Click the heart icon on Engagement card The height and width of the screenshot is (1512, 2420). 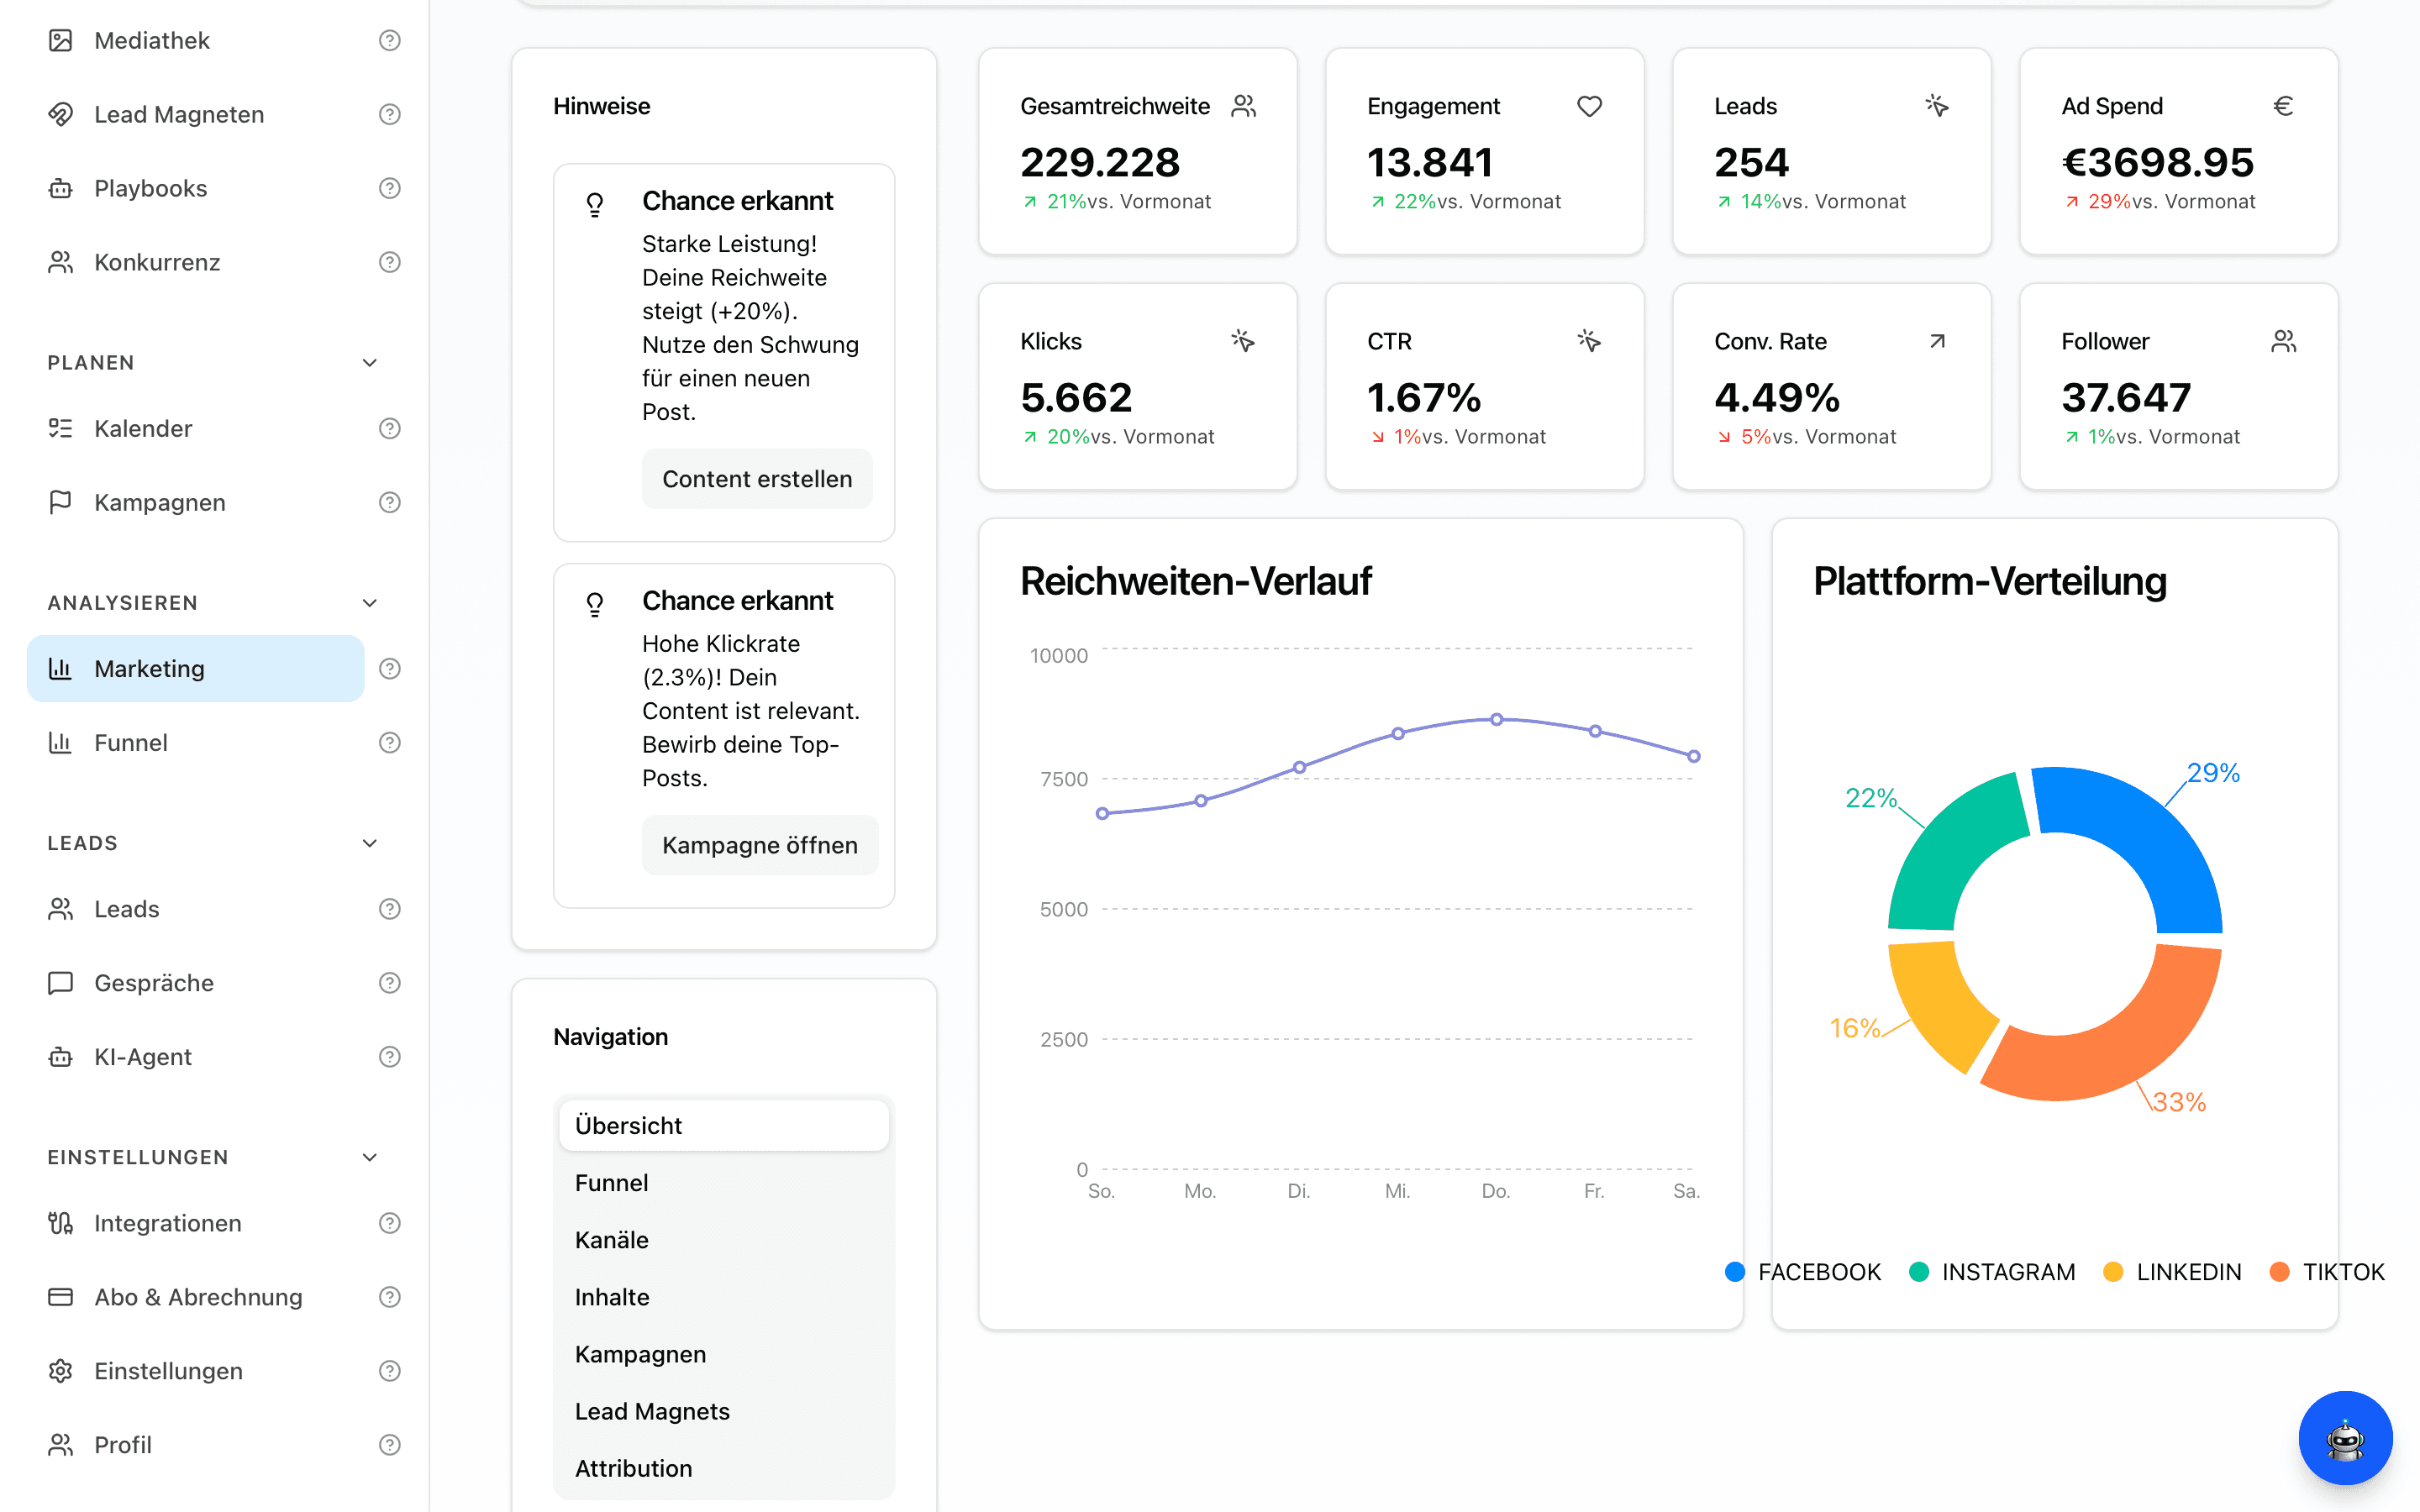coord(1589,106)
